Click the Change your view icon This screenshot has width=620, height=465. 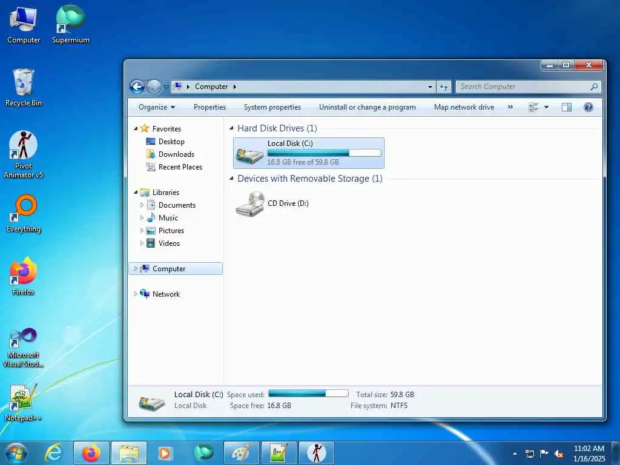click(533, 107)
